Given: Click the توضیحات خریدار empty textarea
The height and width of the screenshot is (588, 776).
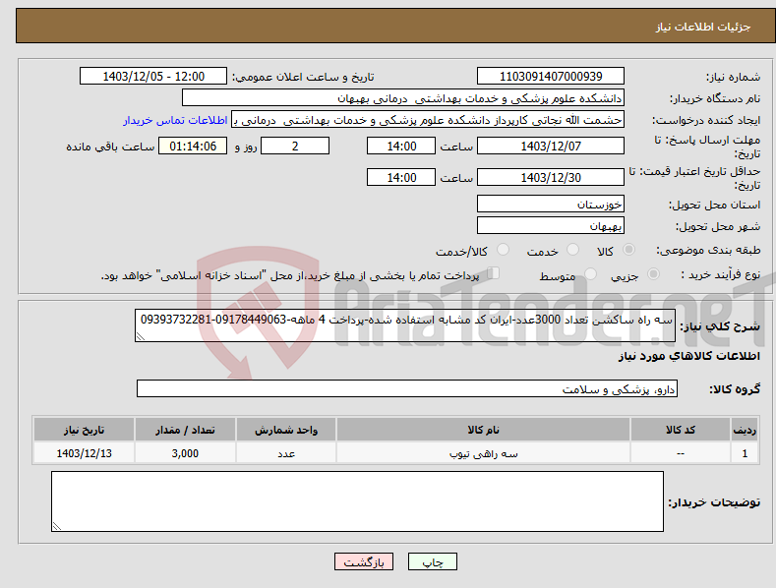Looking at the screenshot, I should [x=357, y=501].
